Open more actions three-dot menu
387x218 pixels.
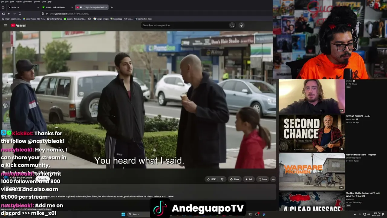point(273,179)
